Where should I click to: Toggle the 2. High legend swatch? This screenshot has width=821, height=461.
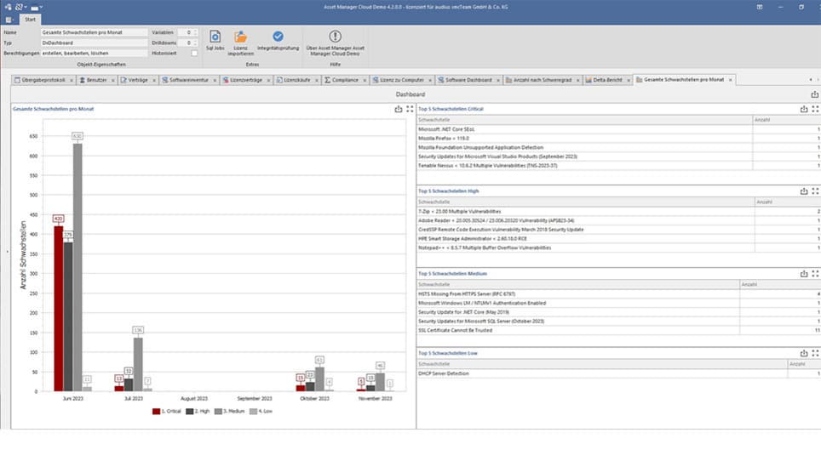click(x=190, y=412)
